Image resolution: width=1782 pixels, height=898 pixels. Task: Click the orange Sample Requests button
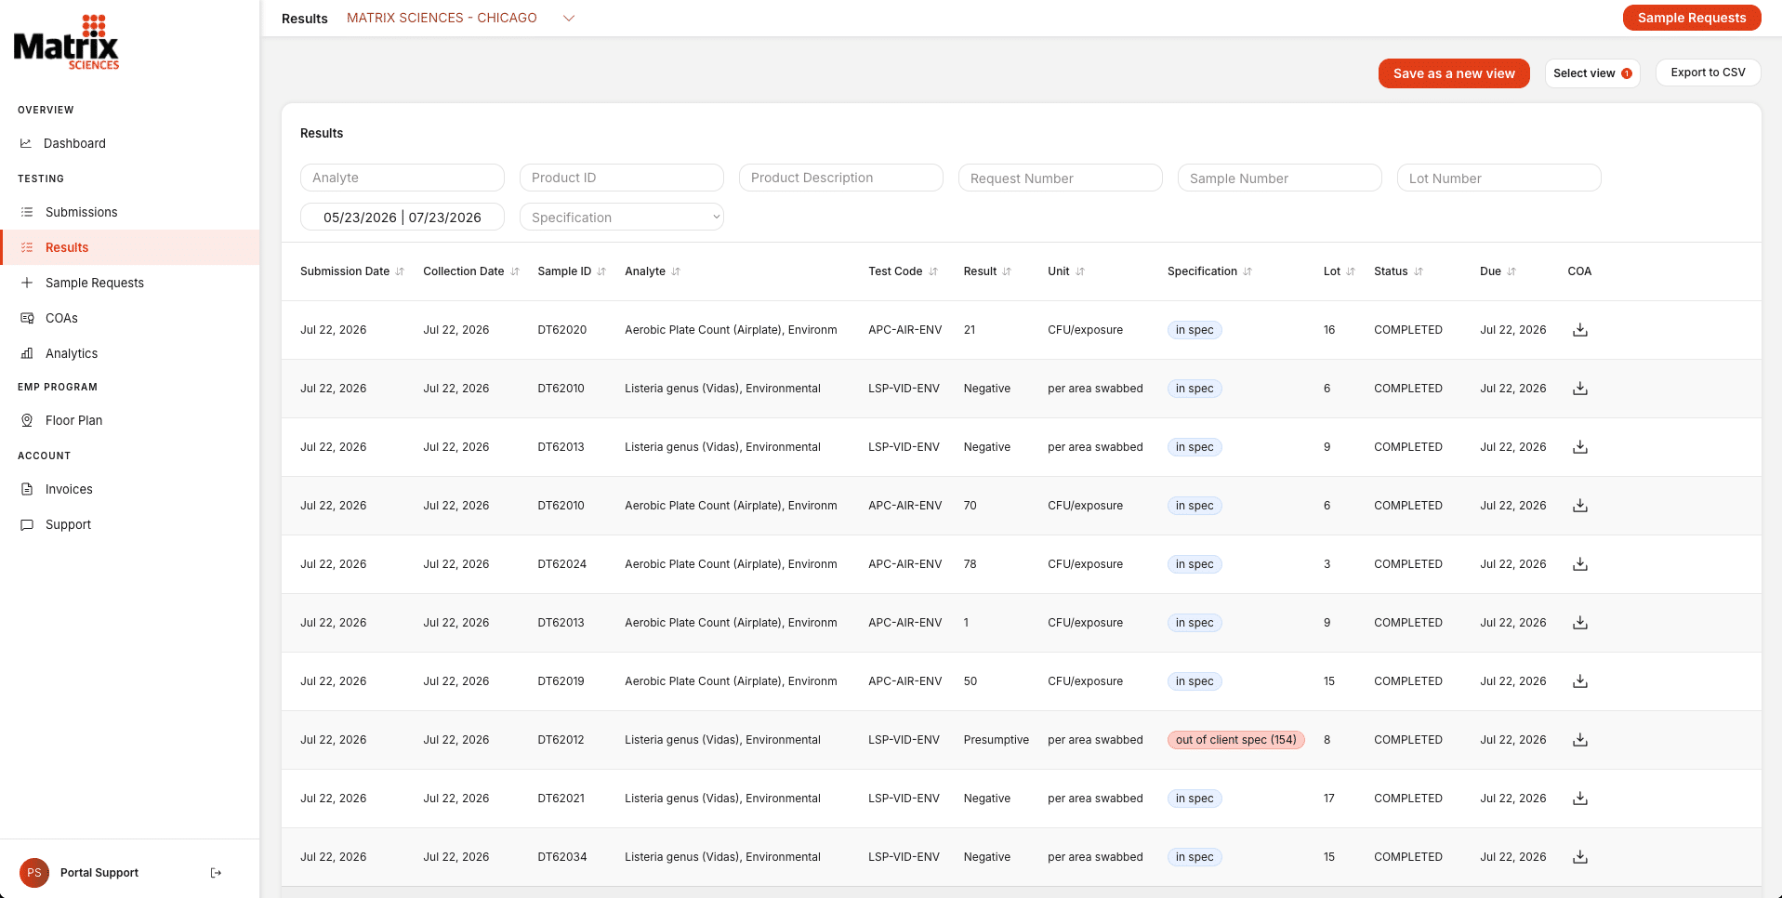click(1692, 18)
